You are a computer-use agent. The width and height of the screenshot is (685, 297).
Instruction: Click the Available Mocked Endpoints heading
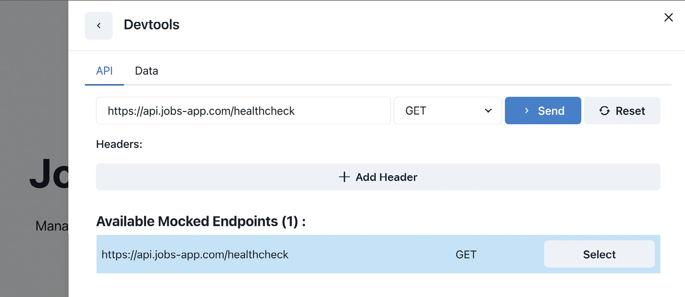[x=201, y=221]
